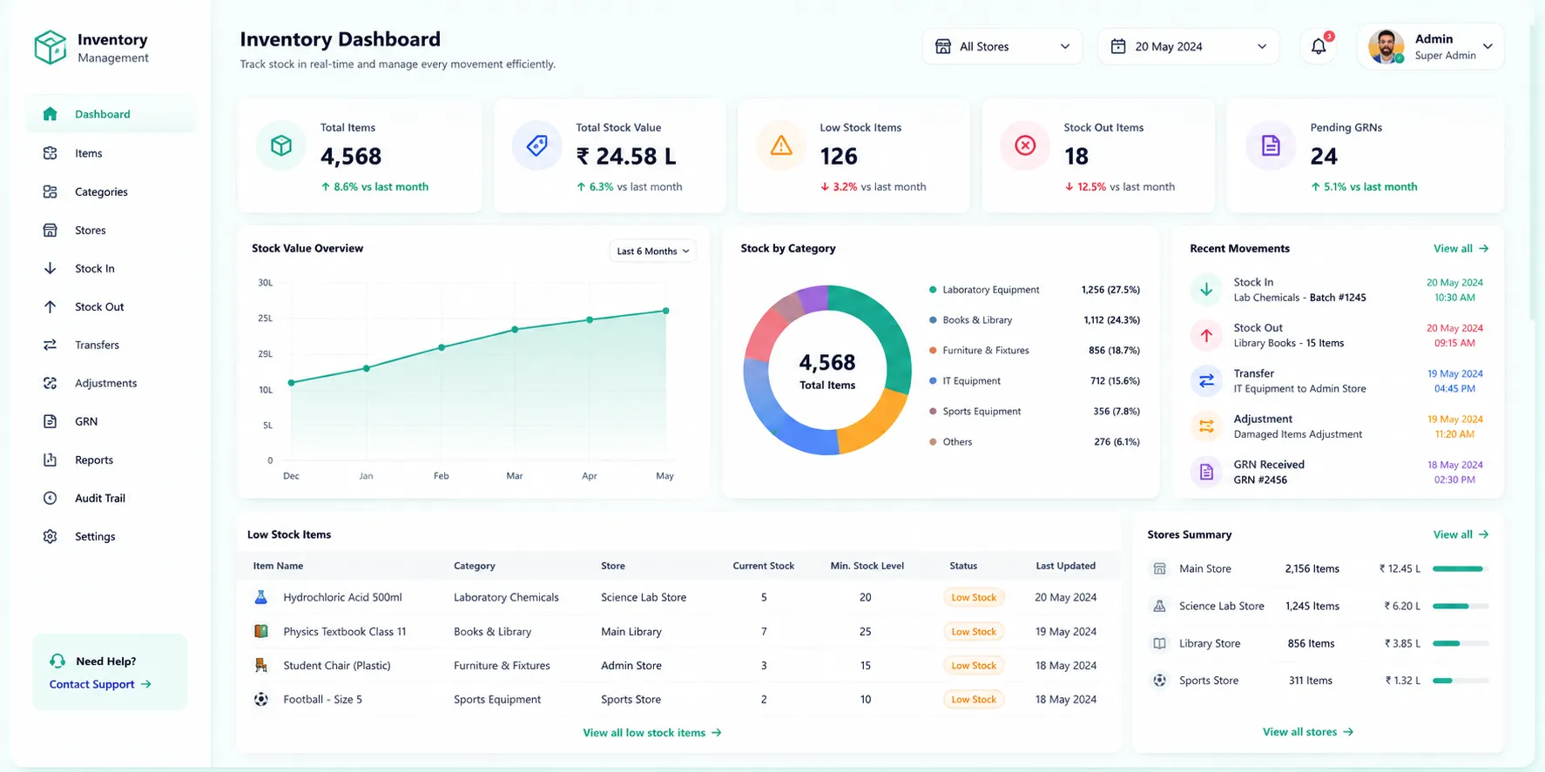This screenshot has width=1545, height=772.
Task: Click the Hydrochloric Acid flask icon
Action: (x=260, y=597)
